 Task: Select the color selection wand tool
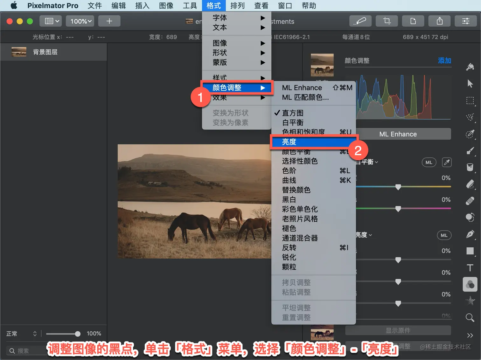tap(470, 134)
